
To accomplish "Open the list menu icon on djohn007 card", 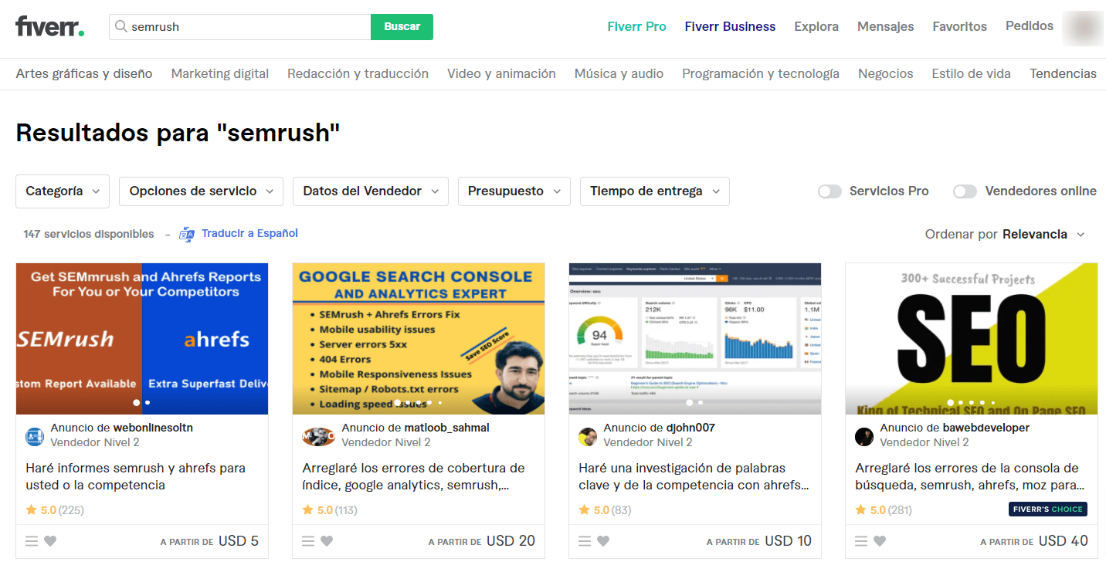I will tap(585, 541).
